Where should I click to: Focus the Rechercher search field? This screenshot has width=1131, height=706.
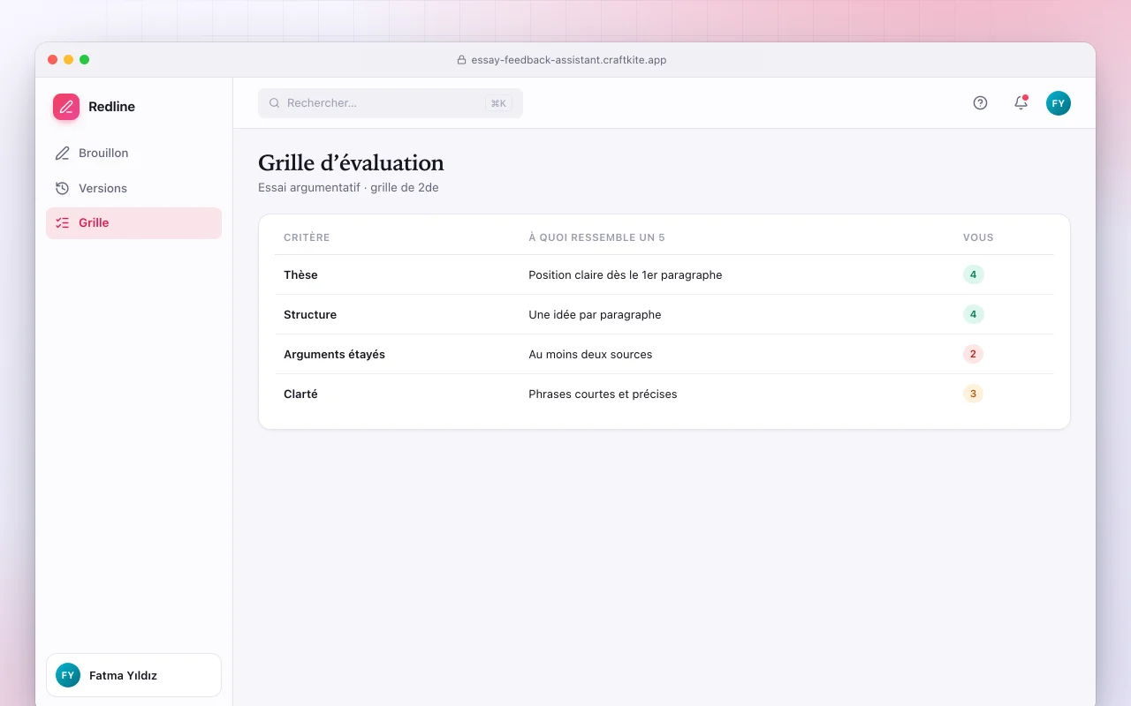tap(391, 103)
